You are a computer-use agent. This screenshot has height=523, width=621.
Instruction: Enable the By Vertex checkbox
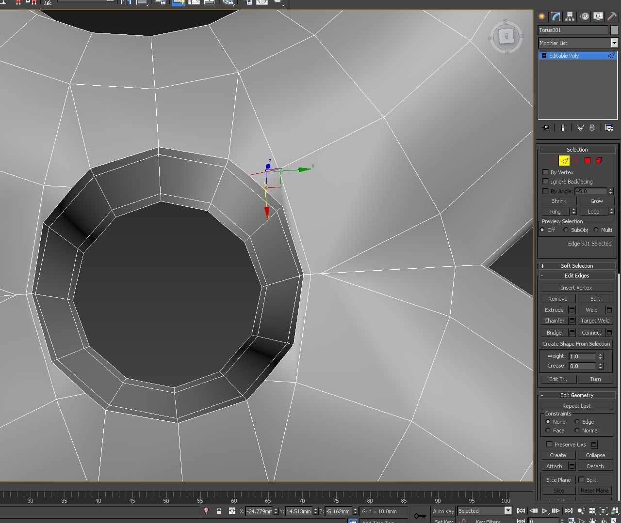545,172
